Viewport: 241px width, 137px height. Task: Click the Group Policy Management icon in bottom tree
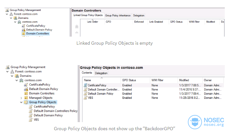(x=8, y=67)
